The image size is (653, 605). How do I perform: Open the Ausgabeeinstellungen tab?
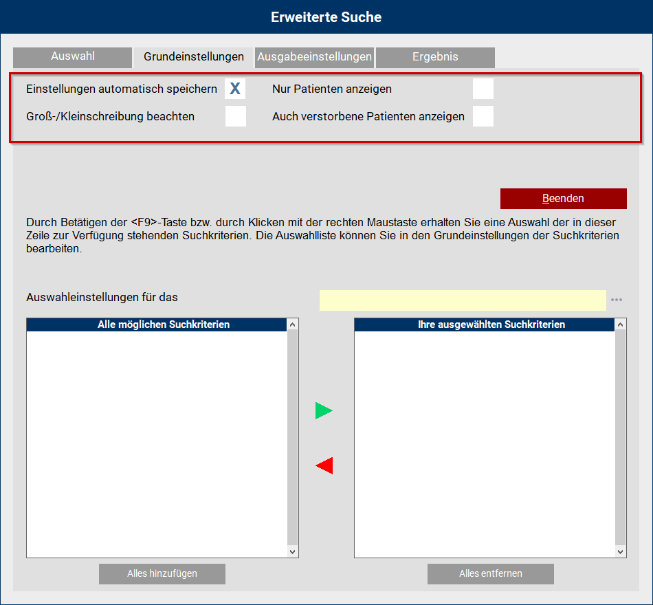click(x=314, y=58)
